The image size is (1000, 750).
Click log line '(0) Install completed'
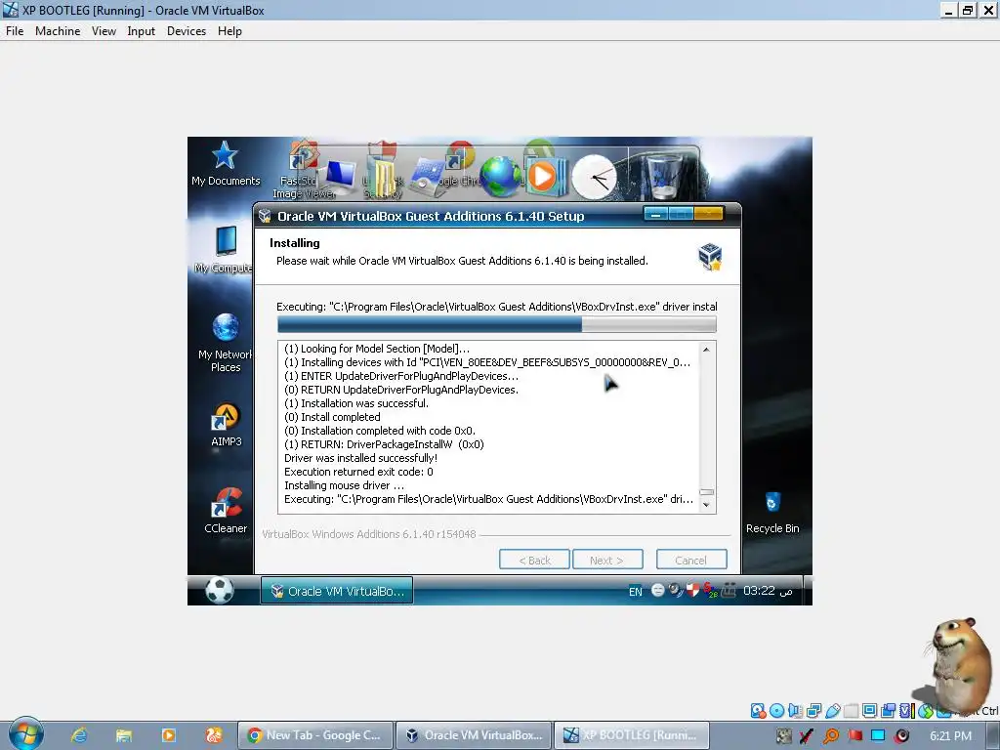tap(332, 417)
